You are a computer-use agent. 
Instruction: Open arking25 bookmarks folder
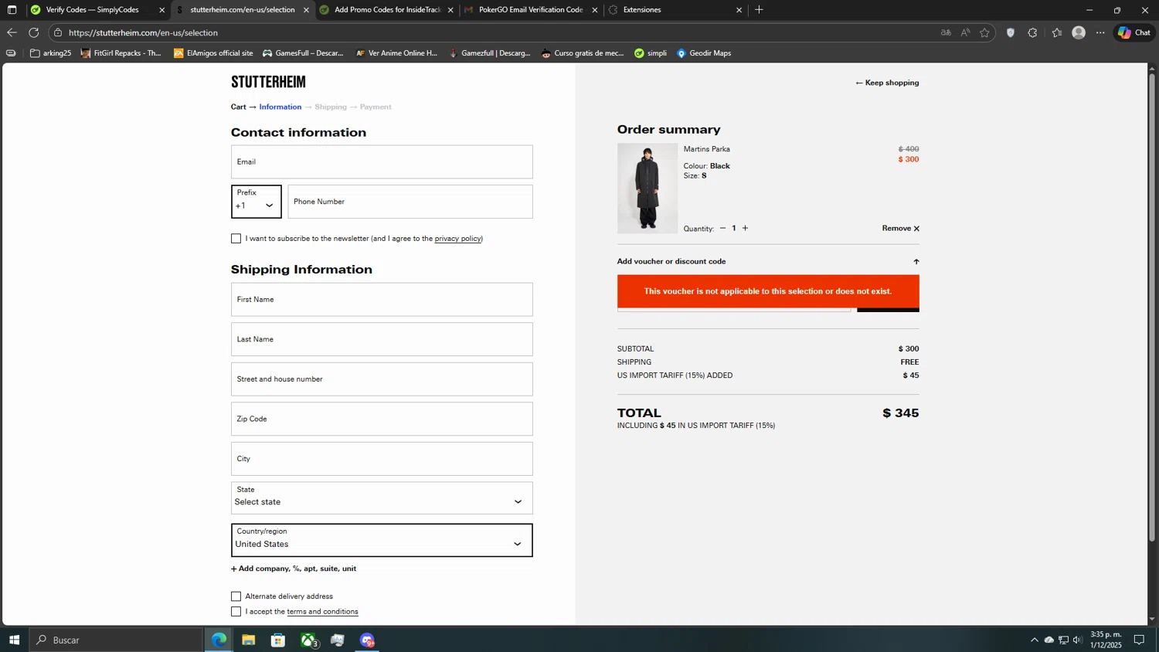(50, 53)
